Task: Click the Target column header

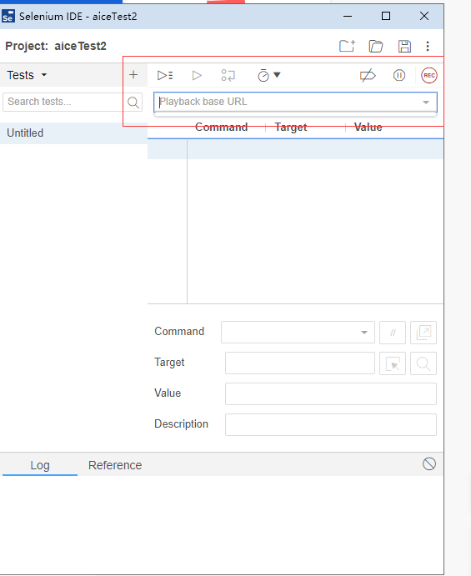Action: (291, 127)
